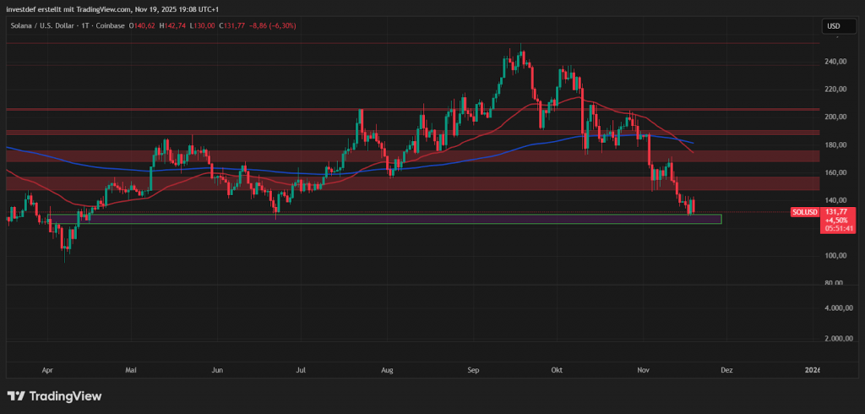
Task: Click the 100,00 price axis label
Action: [x=835, y=256]
